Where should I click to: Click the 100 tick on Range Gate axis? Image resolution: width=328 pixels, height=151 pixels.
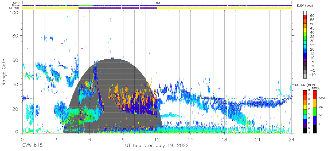14,13
